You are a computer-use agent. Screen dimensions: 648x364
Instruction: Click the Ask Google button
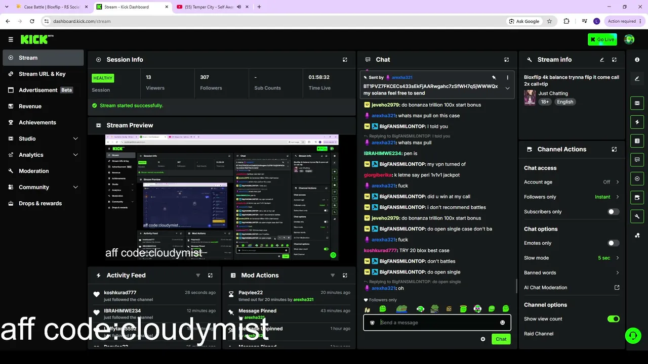(x=524, y=21)
